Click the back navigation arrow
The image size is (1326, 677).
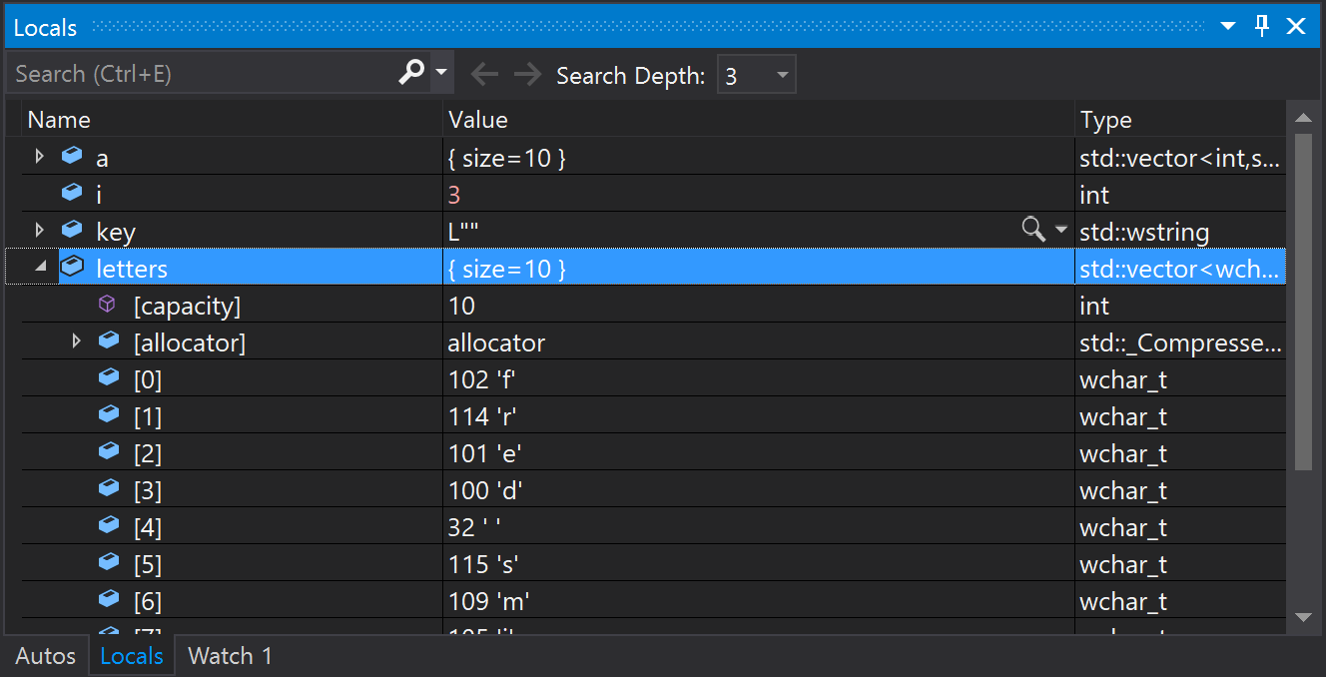coord(485,72)
